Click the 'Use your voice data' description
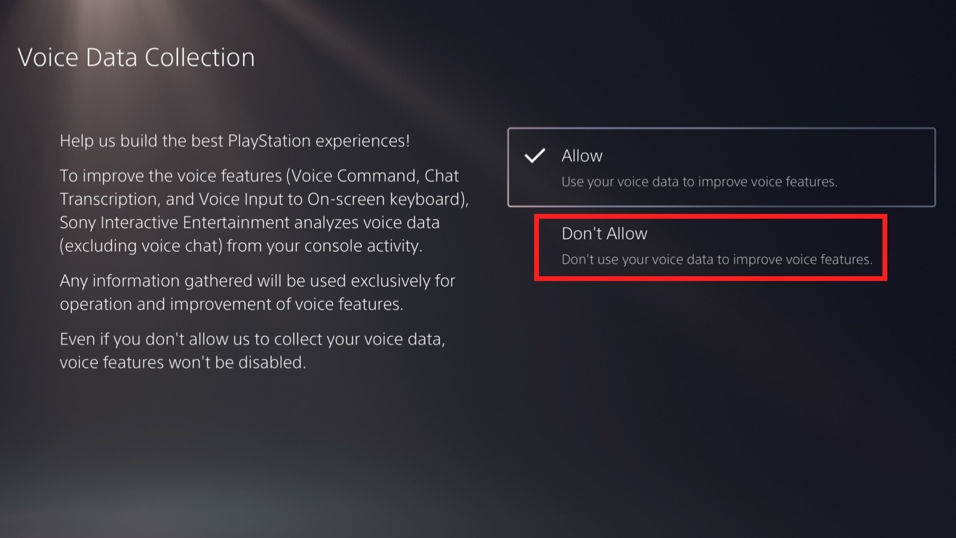Screen dimensions: 956x538 click(x=699, y=182)
